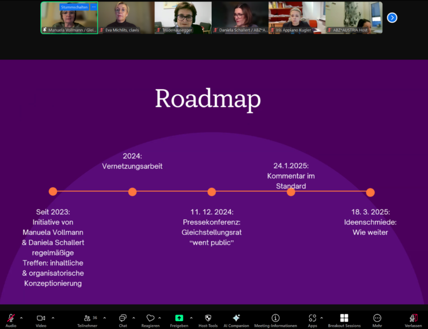This screenshot has height=329, width=428.
Task: Open the Teilnehmer participants panel
Action: click(87, 318)
